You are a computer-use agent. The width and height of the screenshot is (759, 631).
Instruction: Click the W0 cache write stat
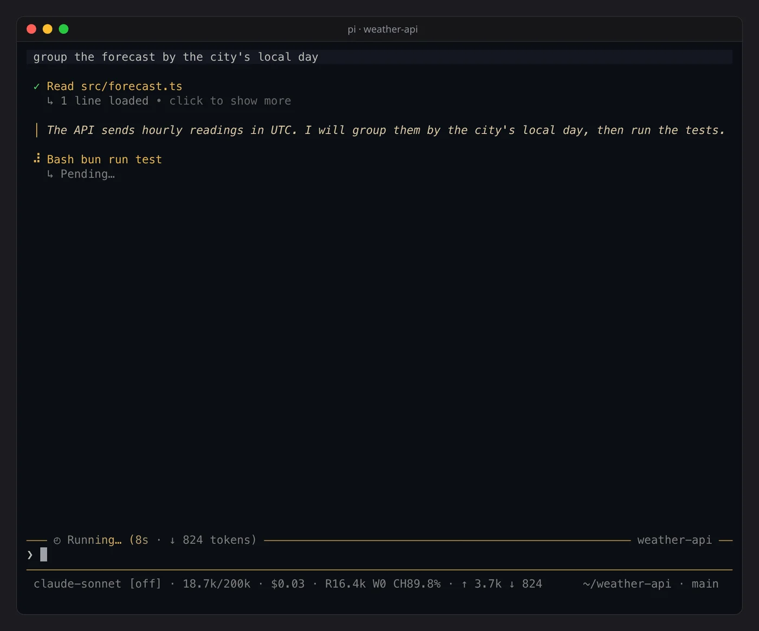click(x=379, y=584)
